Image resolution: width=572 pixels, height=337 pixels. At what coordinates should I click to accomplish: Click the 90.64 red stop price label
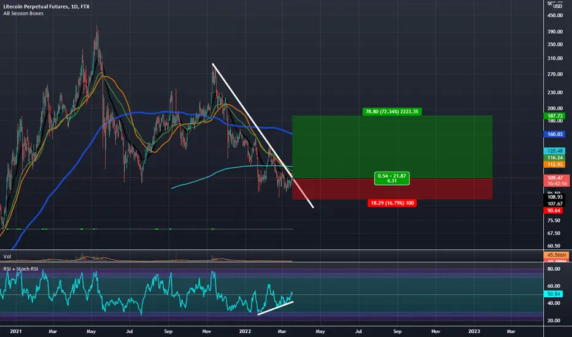point(554,211)
